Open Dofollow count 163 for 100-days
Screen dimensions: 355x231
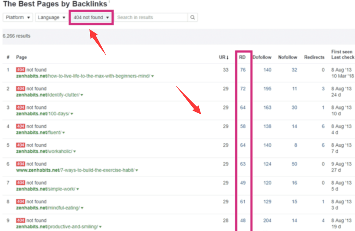point(267,108)
